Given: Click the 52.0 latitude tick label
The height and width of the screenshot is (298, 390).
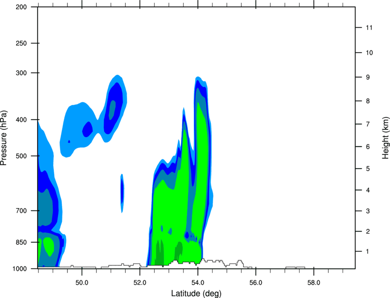Looking at the screenshot, I should point(140,283).
